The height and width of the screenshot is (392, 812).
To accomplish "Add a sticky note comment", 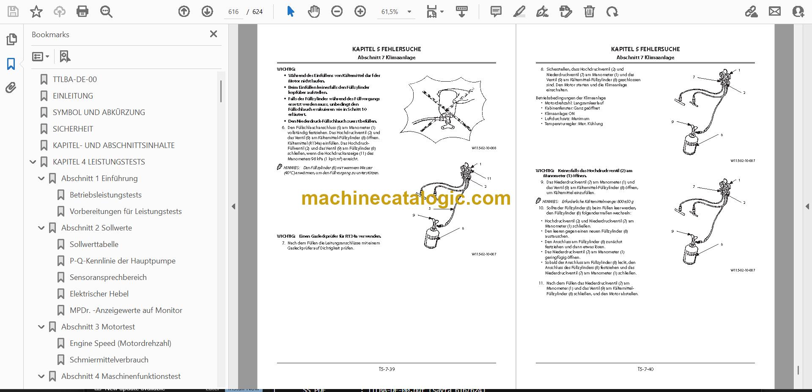I will (x=496, y=11).
